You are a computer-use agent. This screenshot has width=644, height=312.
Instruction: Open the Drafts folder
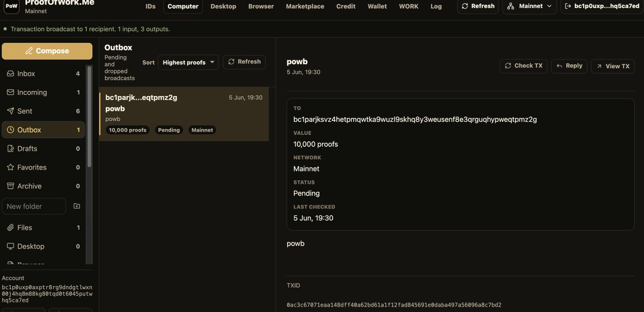pos(43,148)
